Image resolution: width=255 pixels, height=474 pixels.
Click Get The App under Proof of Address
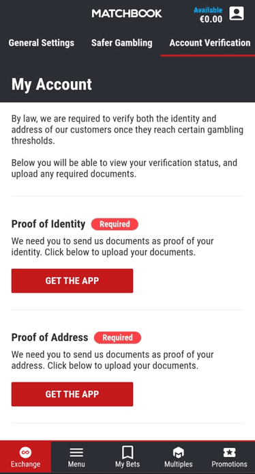72,394
